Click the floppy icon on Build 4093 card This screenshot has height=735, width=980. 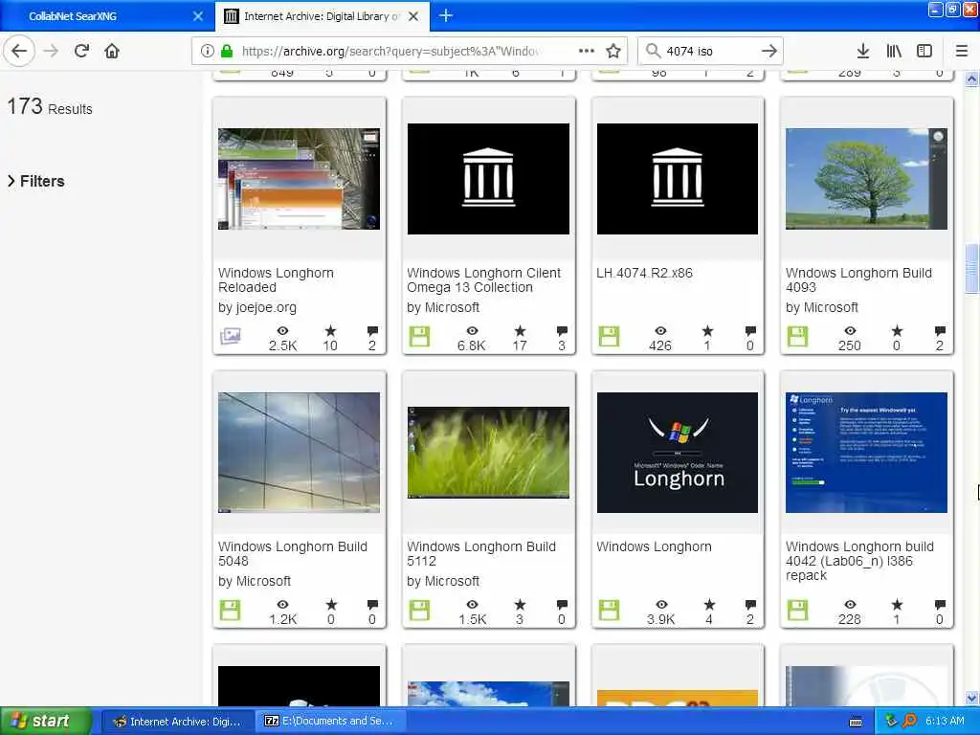[x=797, y=336]
